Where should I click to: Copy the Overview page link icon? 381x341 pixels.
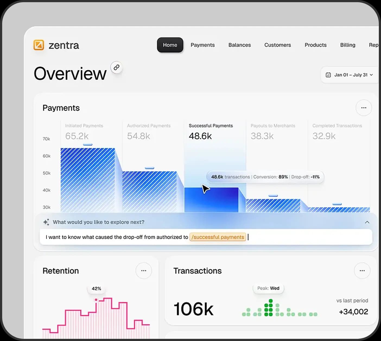point(116,67)
